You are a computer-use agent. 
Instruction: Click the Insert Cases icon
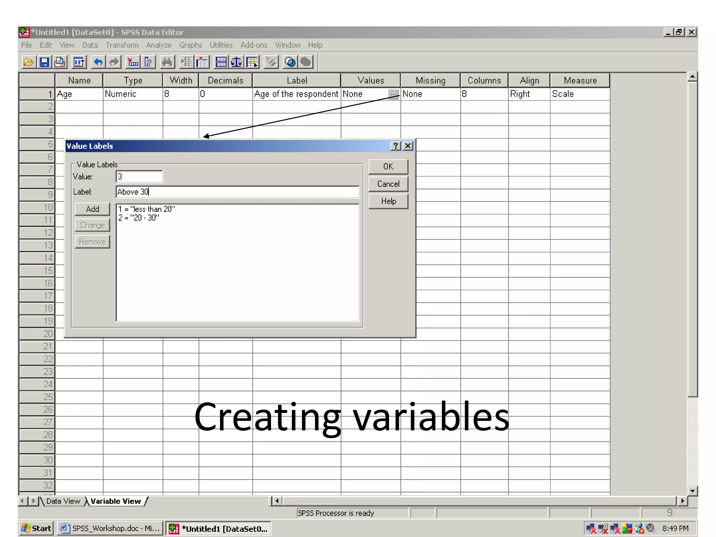click(x=186, y=62)
